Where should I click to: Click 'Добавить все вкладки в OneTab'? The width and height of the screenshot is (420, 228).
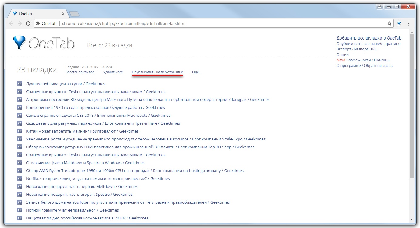point(369,38)
